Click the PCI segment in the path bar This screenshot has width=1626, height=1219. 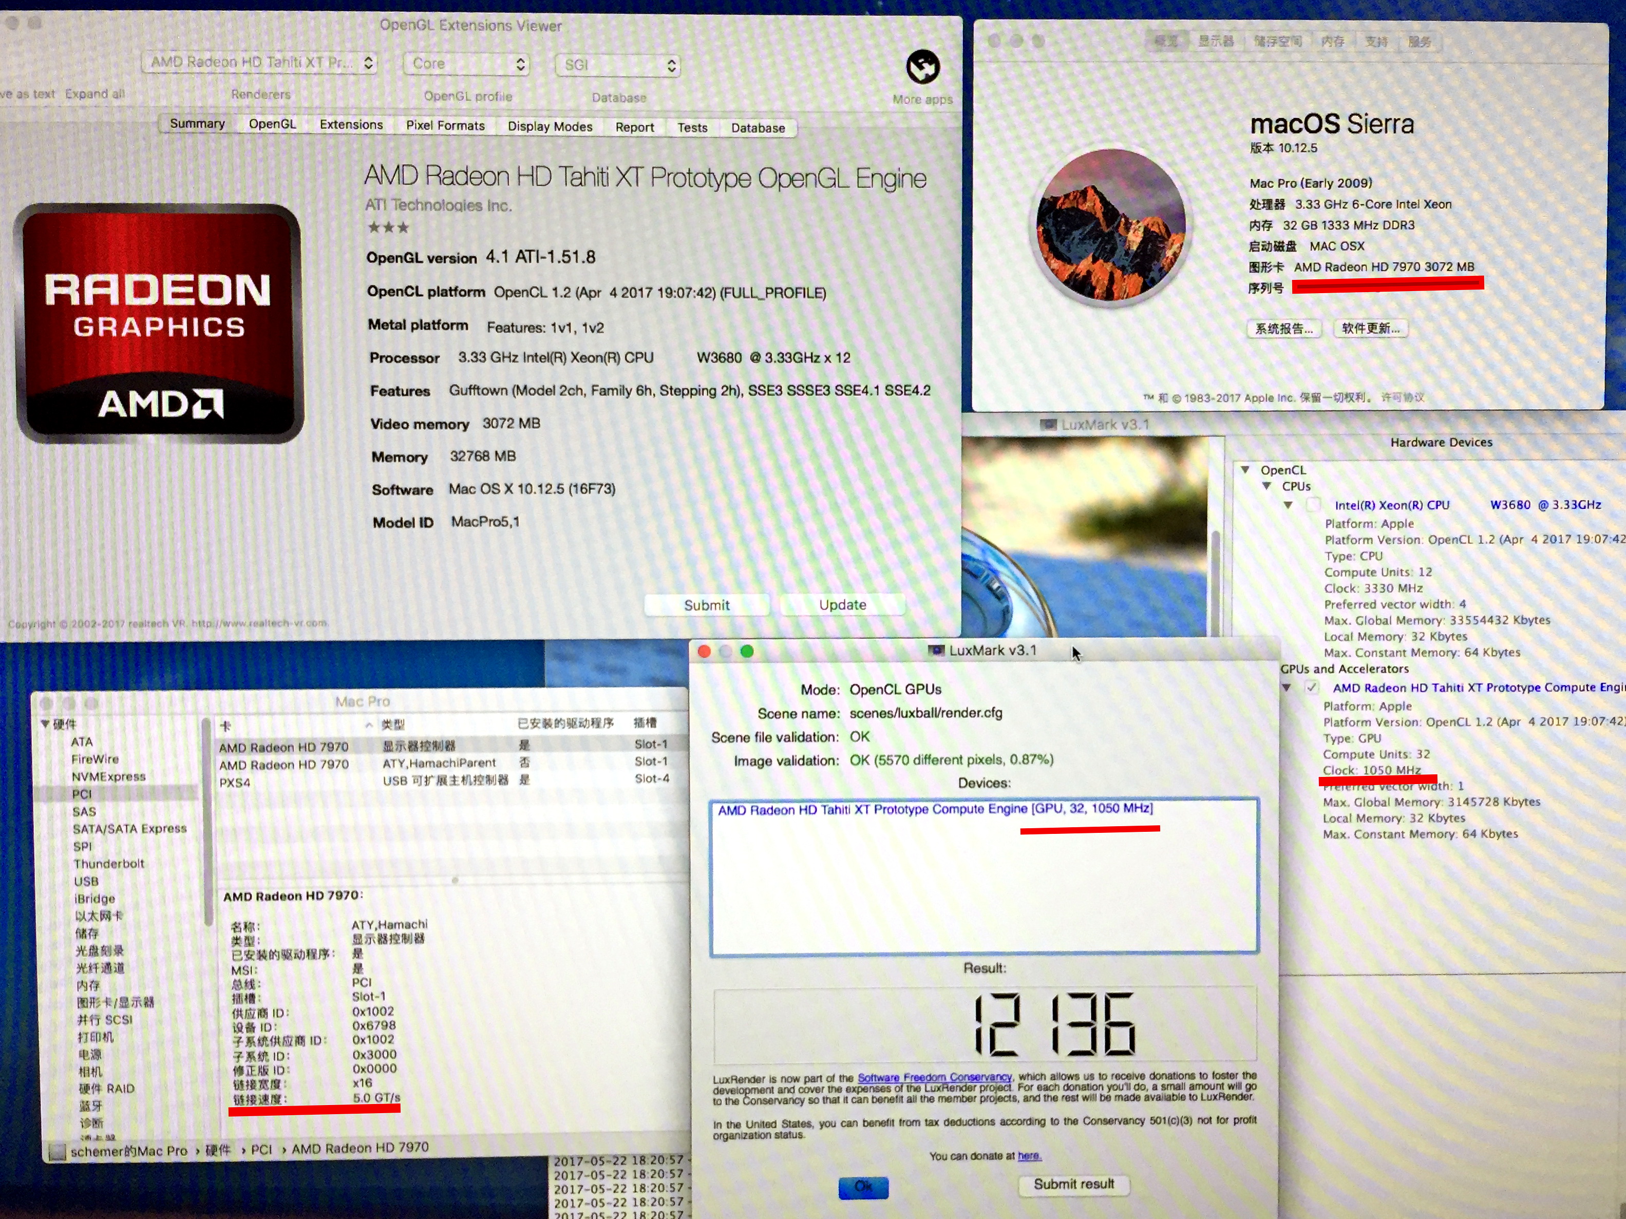262,1150
